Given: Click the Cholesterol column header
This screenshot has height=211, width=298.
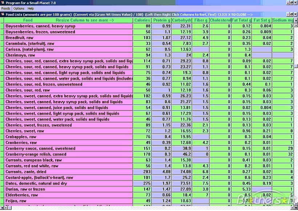Looking at the screenshot, I should (x=221, y=20).
